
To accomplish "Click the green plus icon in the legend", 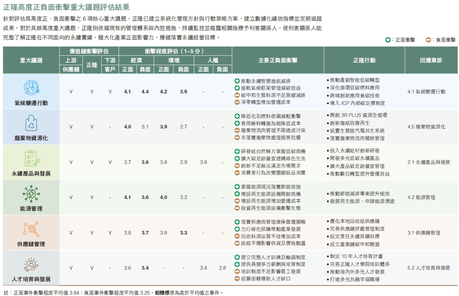I will [388, 40].
